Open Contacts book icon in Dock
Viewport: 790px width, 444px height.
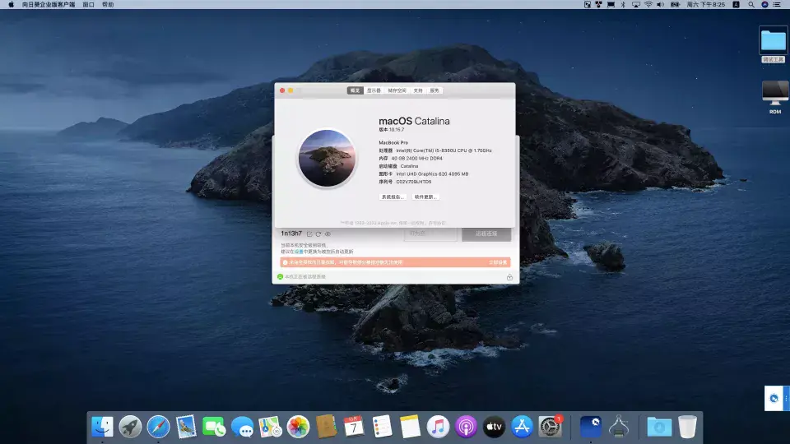coord(326,427)
